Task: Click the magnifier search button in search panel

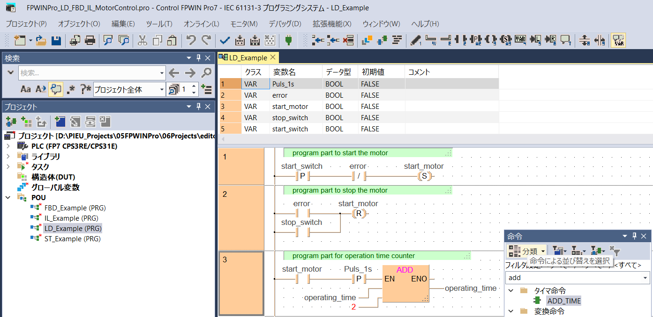Action: click(x=206, y=73)
